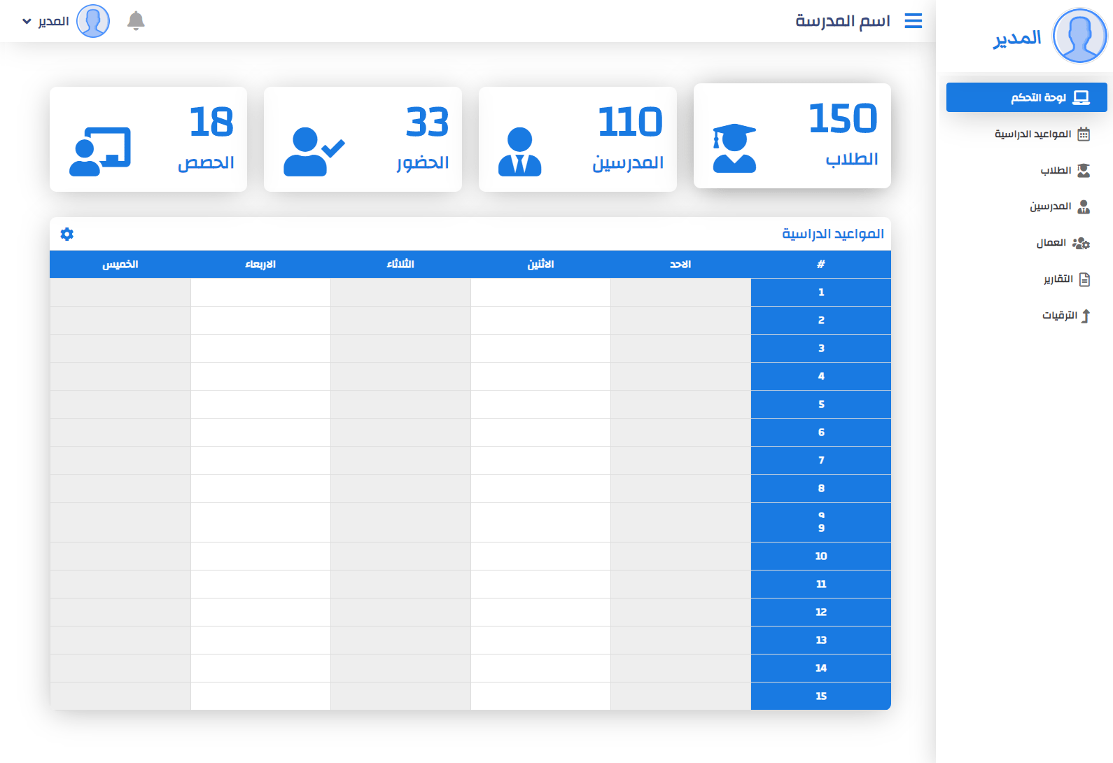Open the schedule settings gear icon
1113x763 pixels.
[x=67, y=234]
